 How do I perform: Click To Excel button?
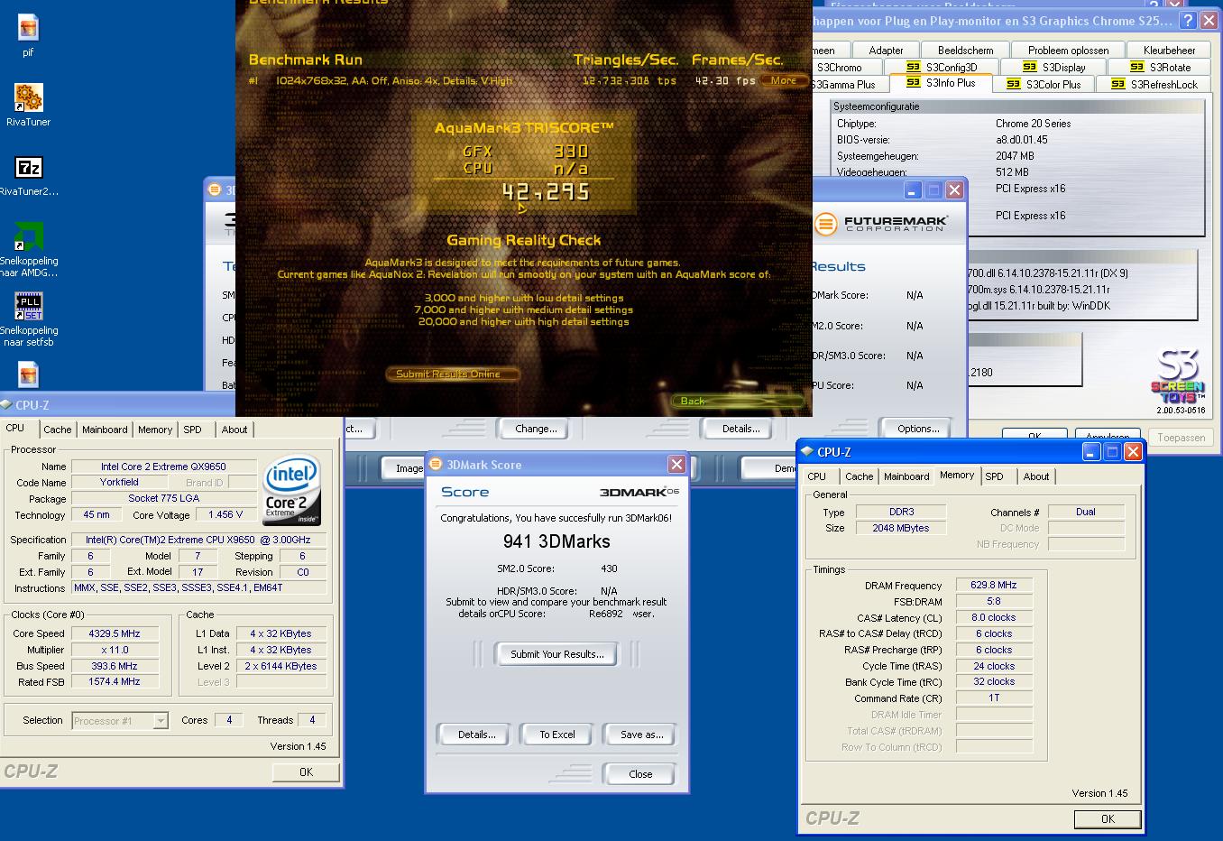(x=557, y=735)
